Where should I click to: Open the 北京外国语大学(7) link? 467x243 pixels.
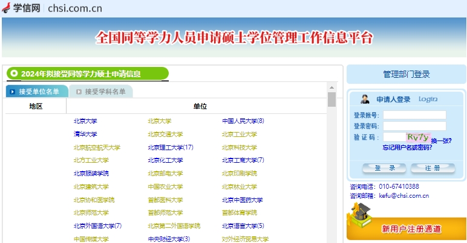click(x=97, y=226)
